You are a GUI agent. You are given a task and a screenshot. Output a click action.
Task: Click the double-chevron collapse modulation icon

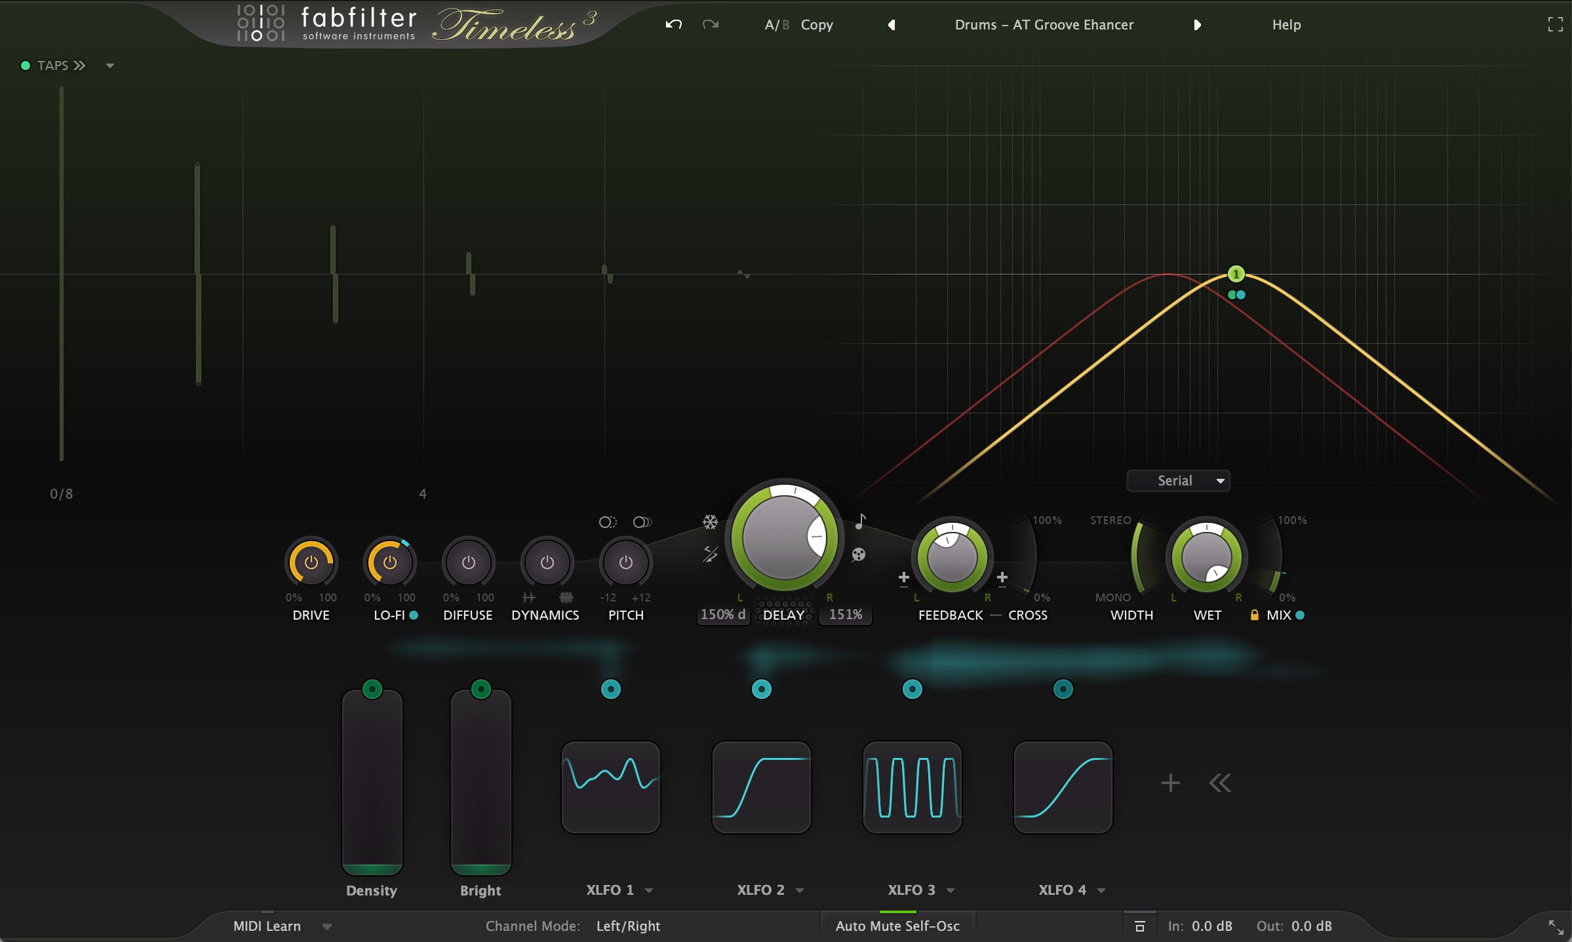[x=1220, y=783]
